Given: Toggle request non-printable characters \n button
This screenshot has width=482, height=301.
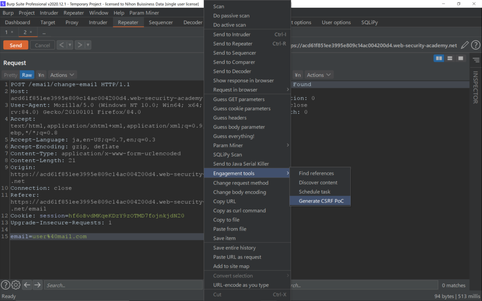Looking at the screenshot, I should pyautogui.click(x=41, y=75).
